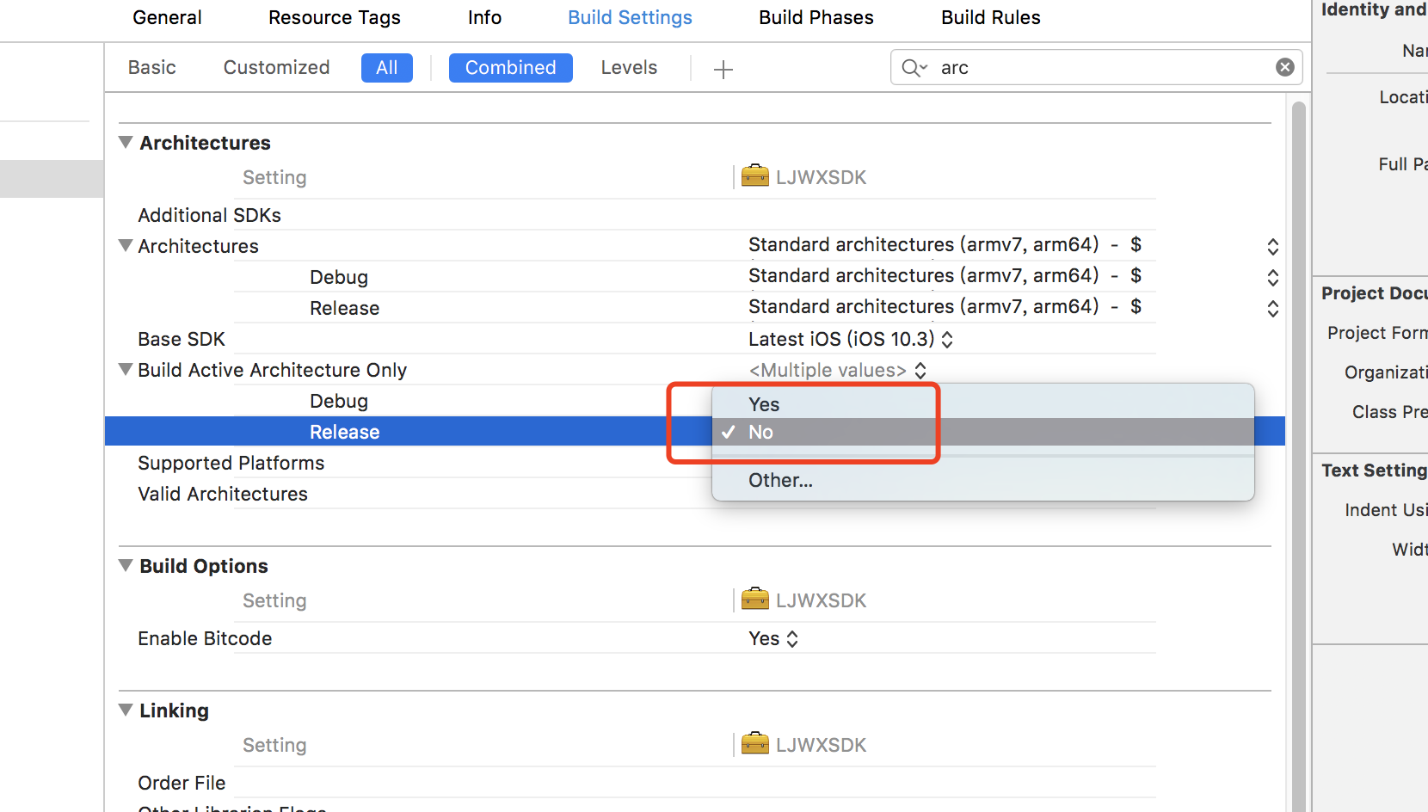Select the checked No menu option
The image size is (1428, 812).
[x=760, y=432]
